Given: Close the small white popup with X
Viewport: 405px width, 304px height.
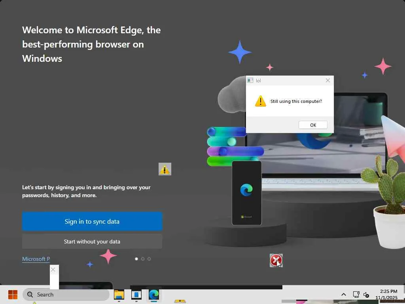Looking at the screenshot, I should tap(53, 270).
